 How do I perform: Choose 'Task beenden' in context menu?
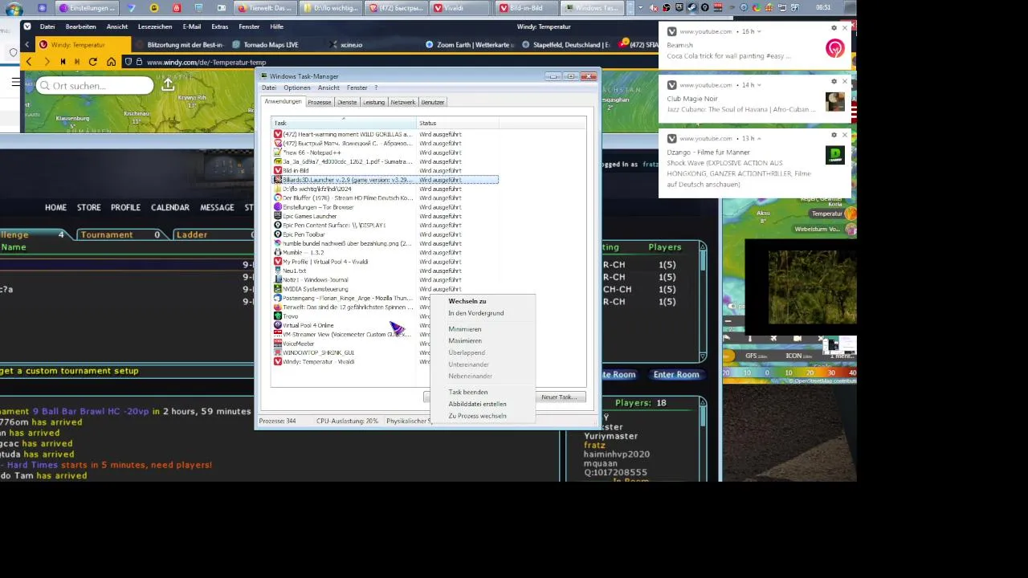482,392
